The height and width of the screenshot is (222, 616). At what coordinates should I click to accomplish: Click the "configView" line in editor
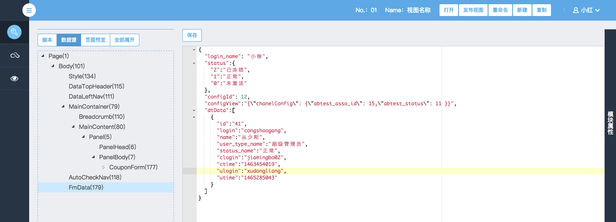331,104
